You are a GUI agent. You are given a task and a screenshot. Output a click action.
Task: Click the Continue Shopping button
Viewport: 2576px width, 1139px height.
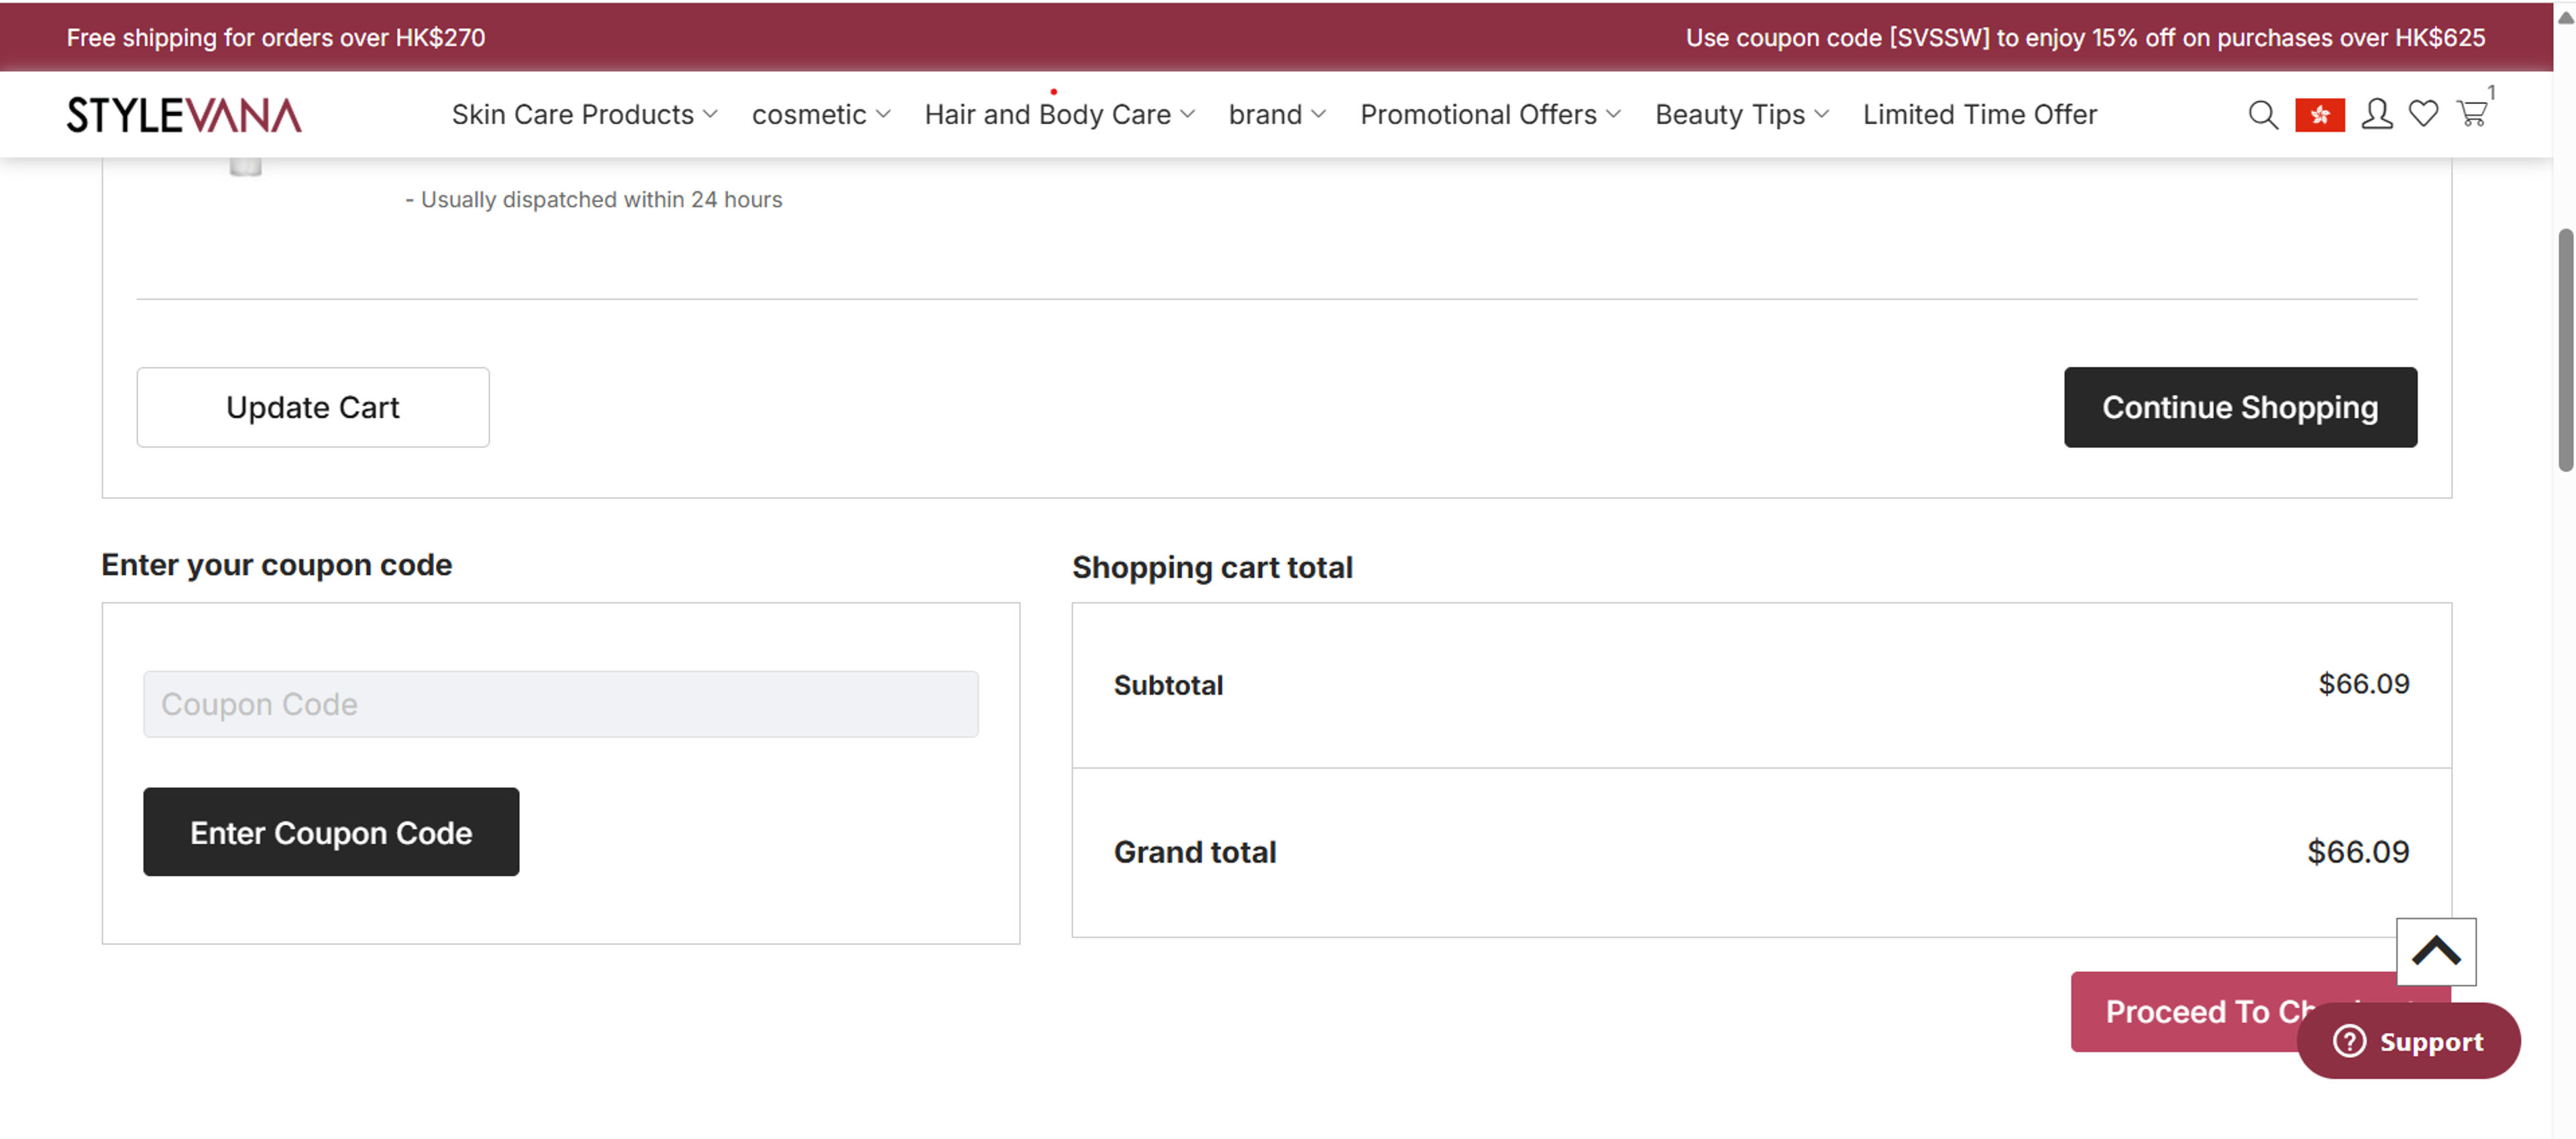click(2240, 407)
